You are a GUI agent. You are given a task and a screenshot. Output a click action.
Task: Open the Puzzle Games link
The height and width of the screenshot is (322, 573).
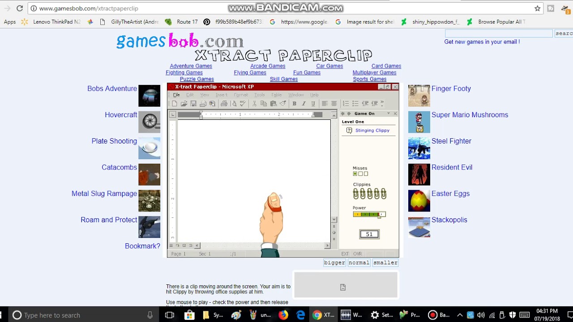click(x=197, y=79)
